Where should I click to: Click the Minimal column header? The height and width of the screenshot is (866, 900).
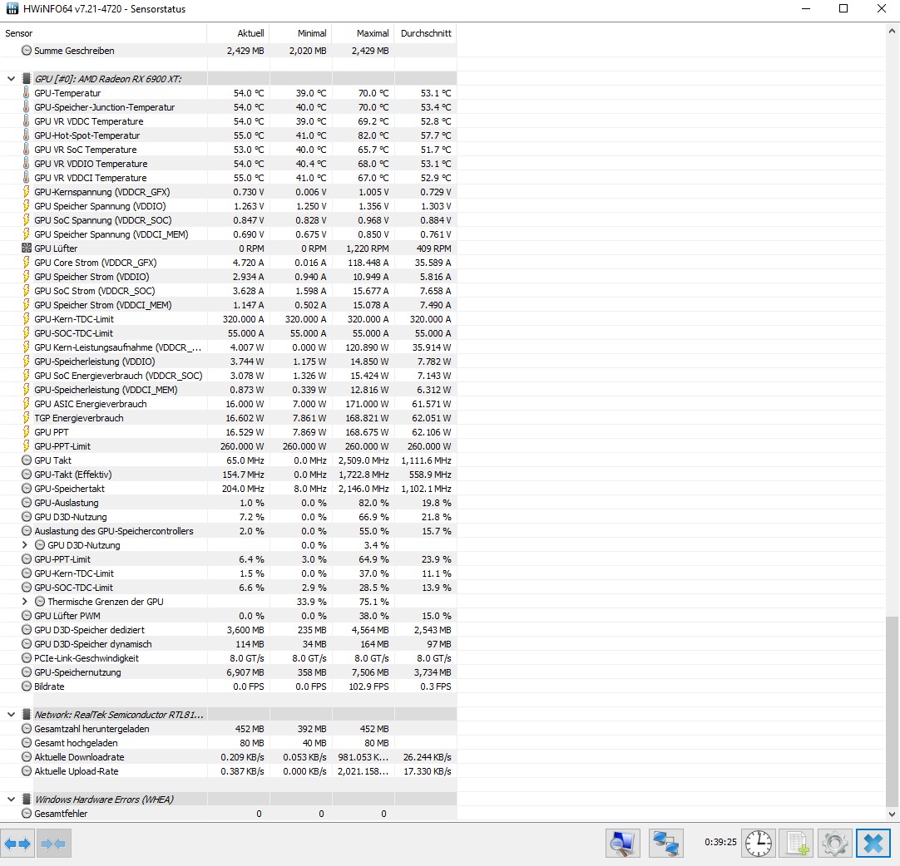click(x=301, y=33)
